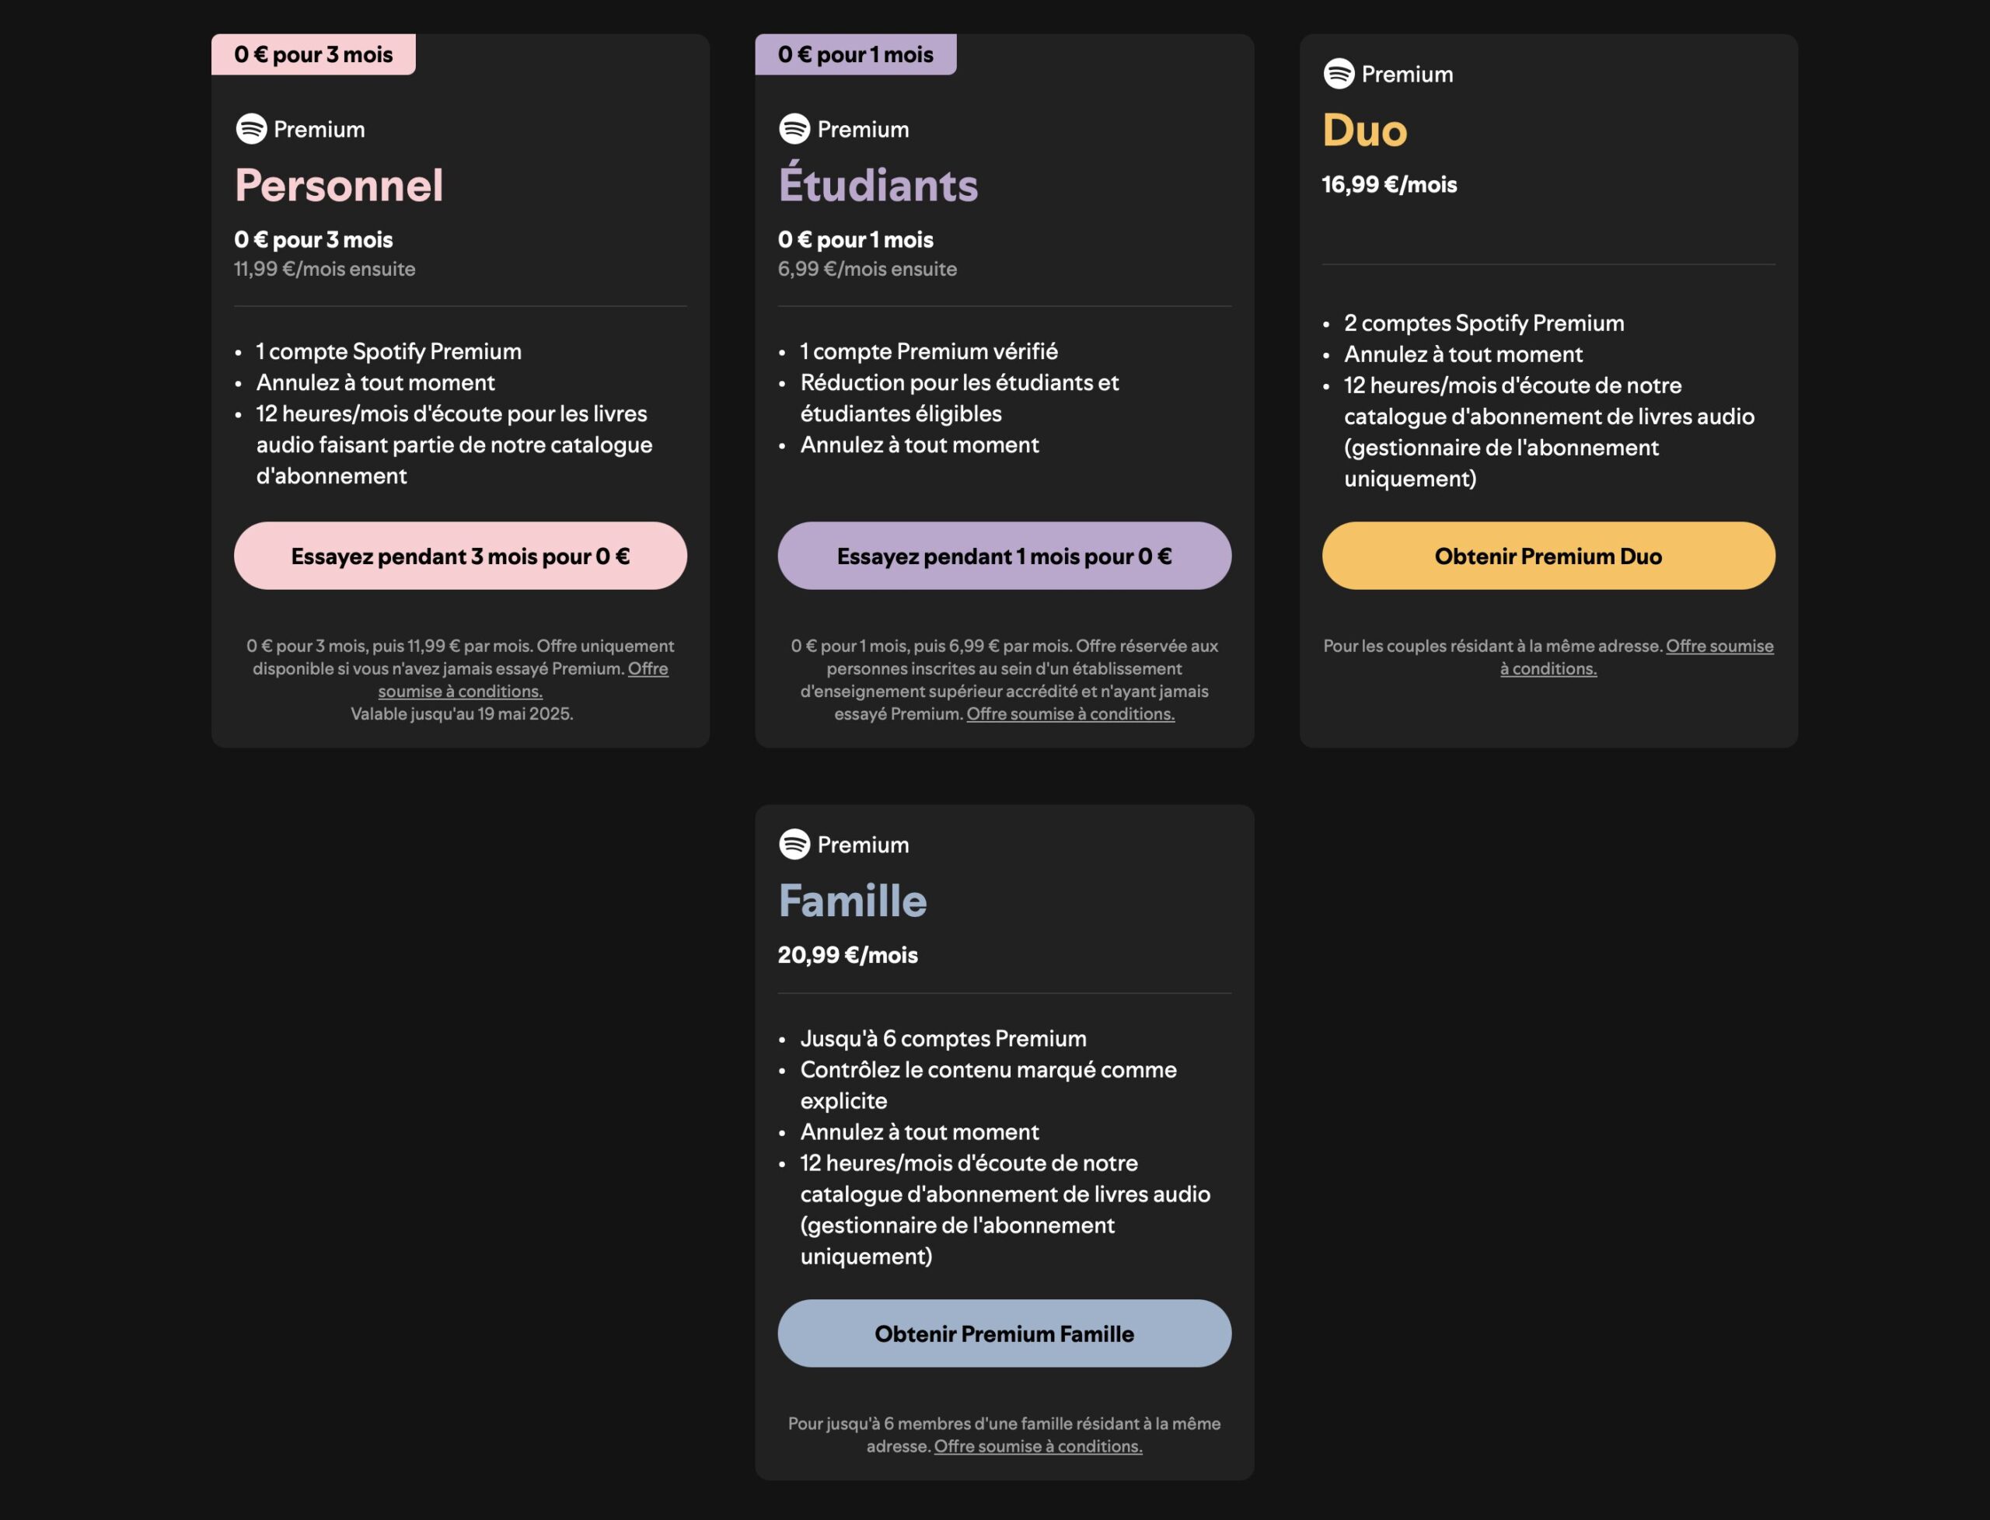Click the Spotify logo on the Duo card
The height and width of the screenshot is (1520, 1990).
coord(1339,73)
